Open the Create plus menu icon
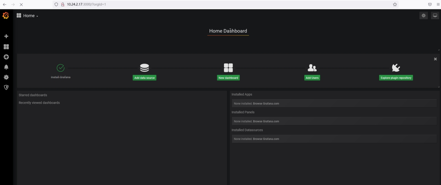Image resolution: width=441 pixels, height=185 pixels. (6, 36)
